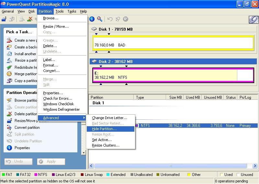Click the horizontal scrollbar right arrow
This screenshot has width=259, height=184.
pos(255,166)
